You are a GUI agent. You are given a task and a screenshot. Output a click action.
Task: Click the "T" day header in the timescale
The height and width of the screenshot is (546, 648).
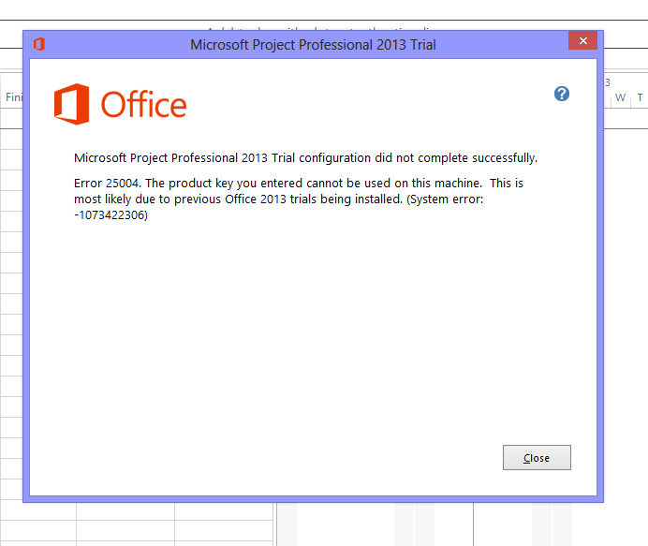[640, 97]
